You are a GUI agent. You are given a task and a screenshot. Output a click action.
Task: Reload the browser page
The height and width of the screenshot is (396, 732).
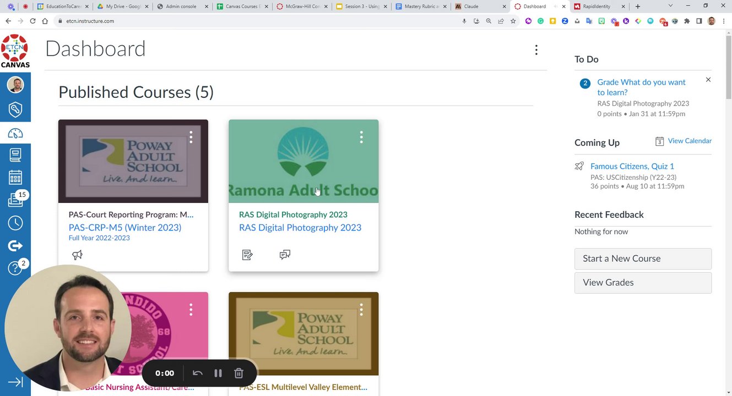[x=32, y=21]
